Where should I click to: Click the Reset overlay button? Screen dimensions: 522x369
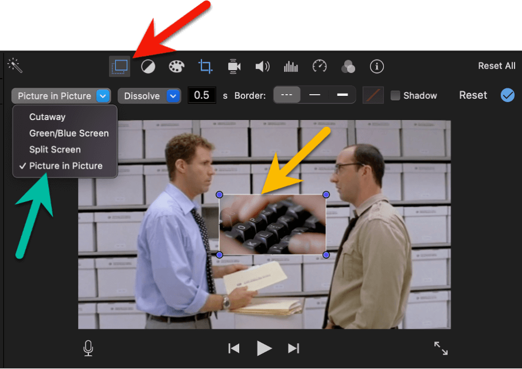[473, 95]
